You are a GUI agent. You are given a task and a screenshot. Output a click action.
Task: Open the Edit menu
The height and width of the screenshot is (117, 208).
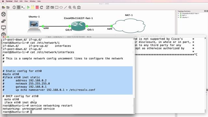click(x=21, y=1)
